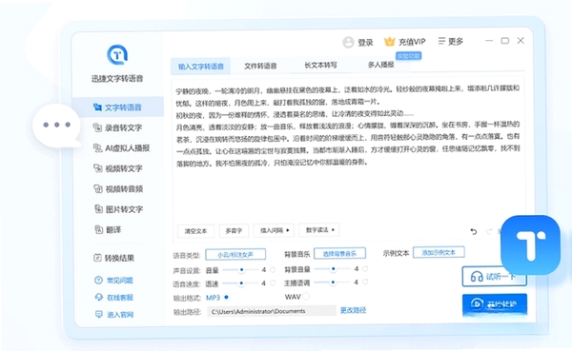
Task: Click the 更改路径 link
Action: coord(353,310)
